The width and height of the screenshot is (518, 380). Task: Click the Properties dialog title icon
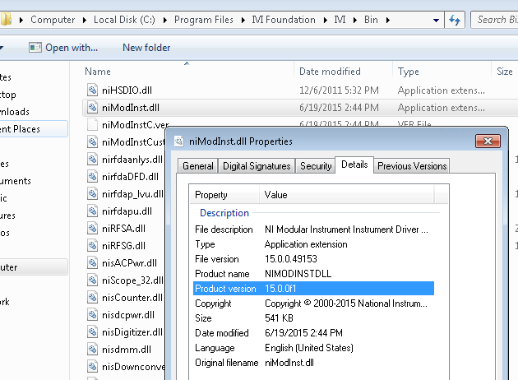(x=178, y=141)
